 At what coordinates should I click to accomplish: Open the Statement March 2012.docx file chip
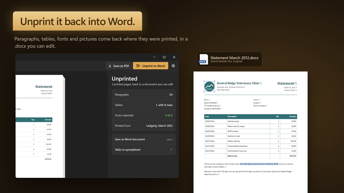click(x=229, y=59)
